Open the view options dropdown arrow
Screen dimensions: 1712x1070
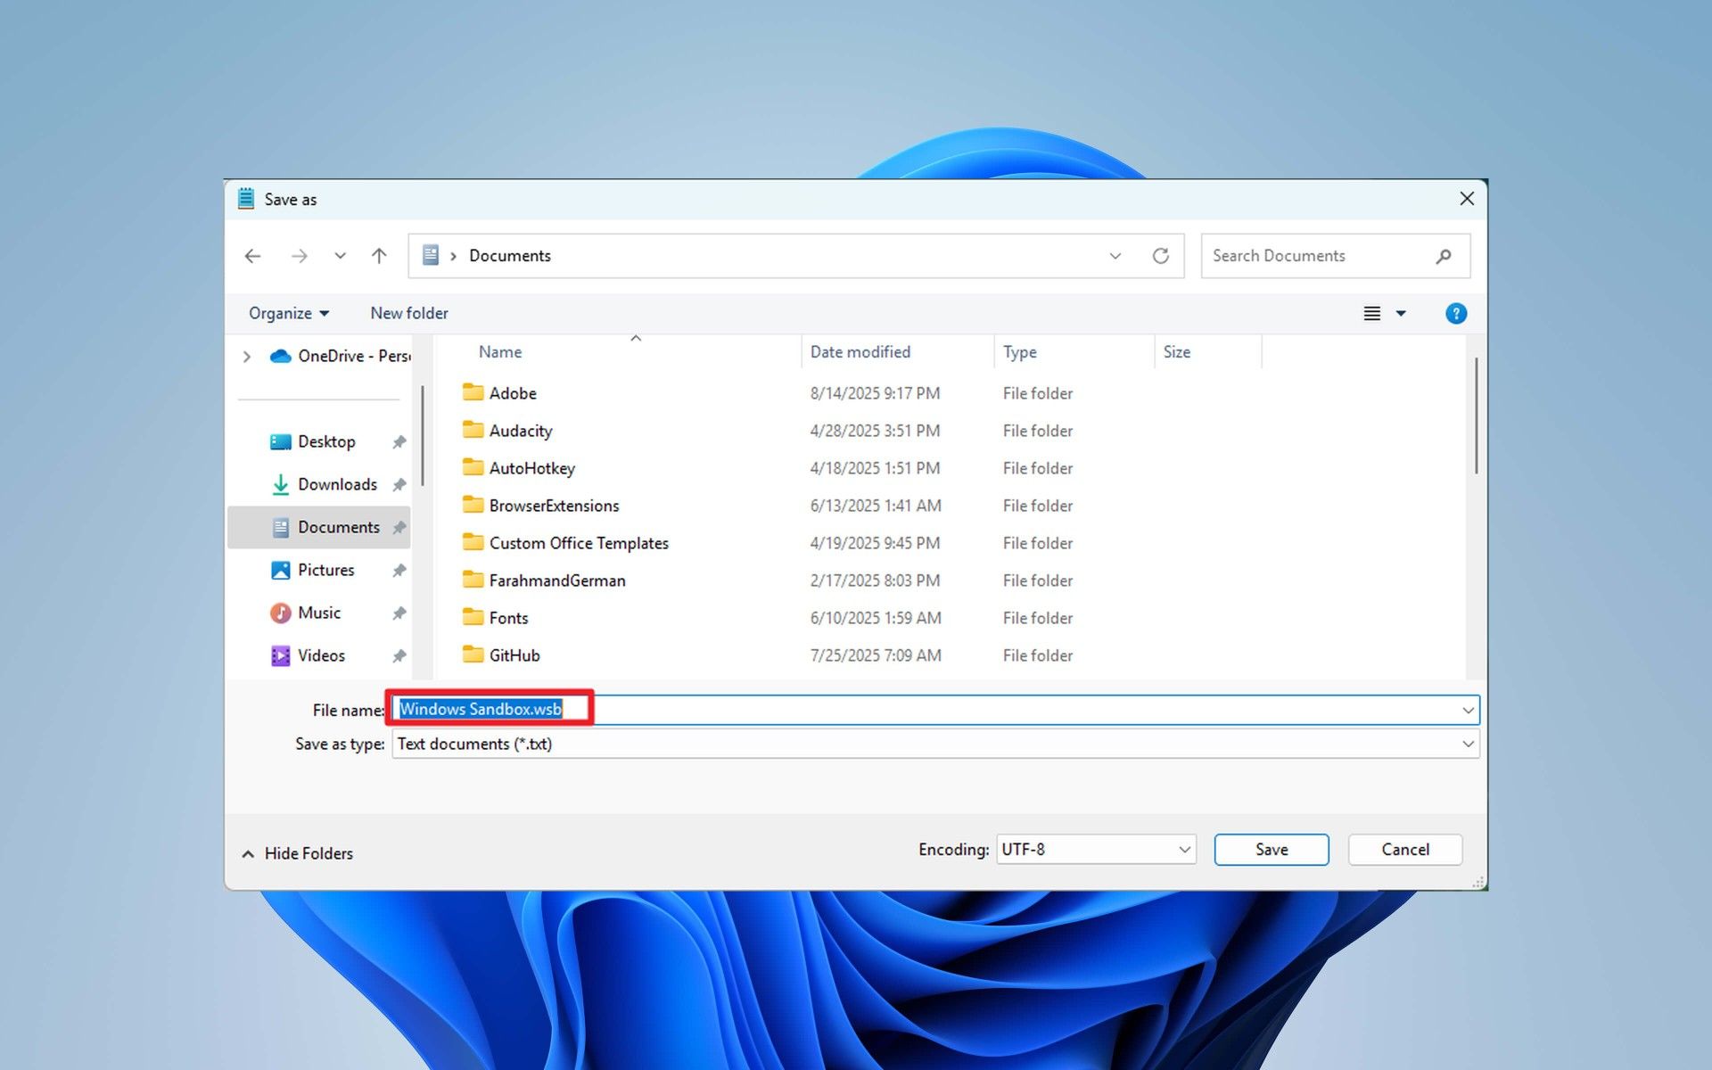coord(1401,314)
